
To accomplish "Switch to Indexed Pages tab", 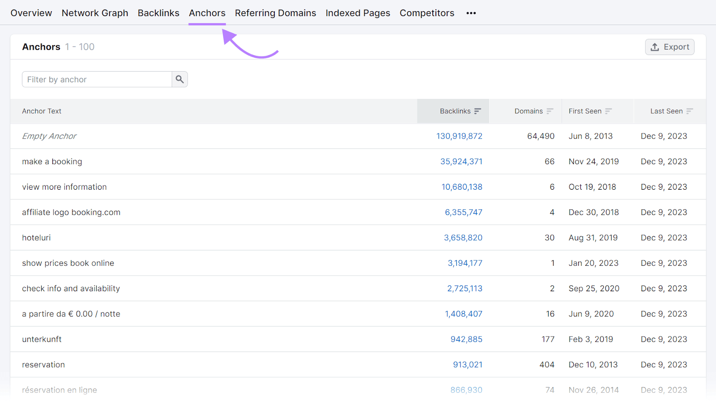I will 358,13.
